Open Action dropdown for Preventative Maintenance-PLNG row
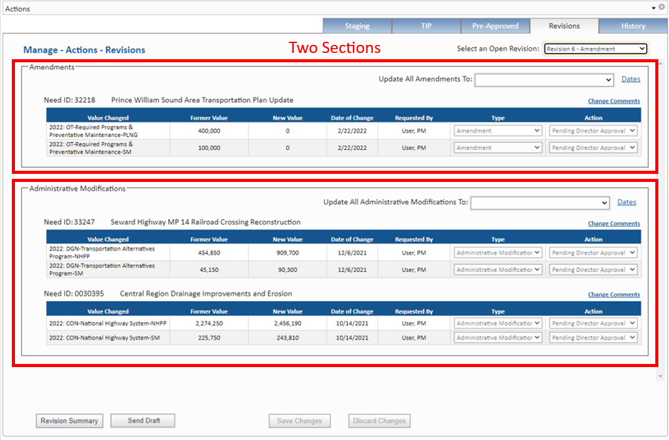 (x=593, y=131)
